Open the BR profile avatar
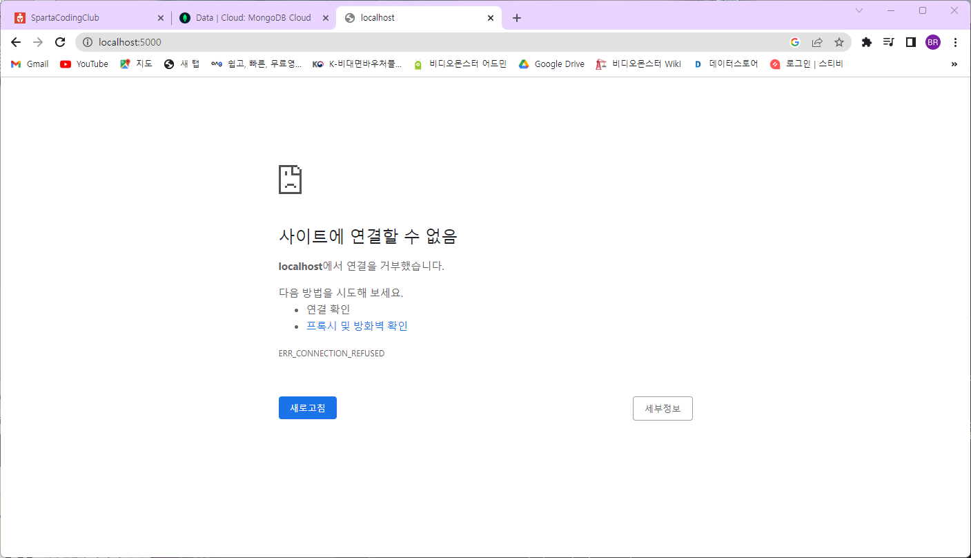Viewport: 971px width, 558px height. 933,42
